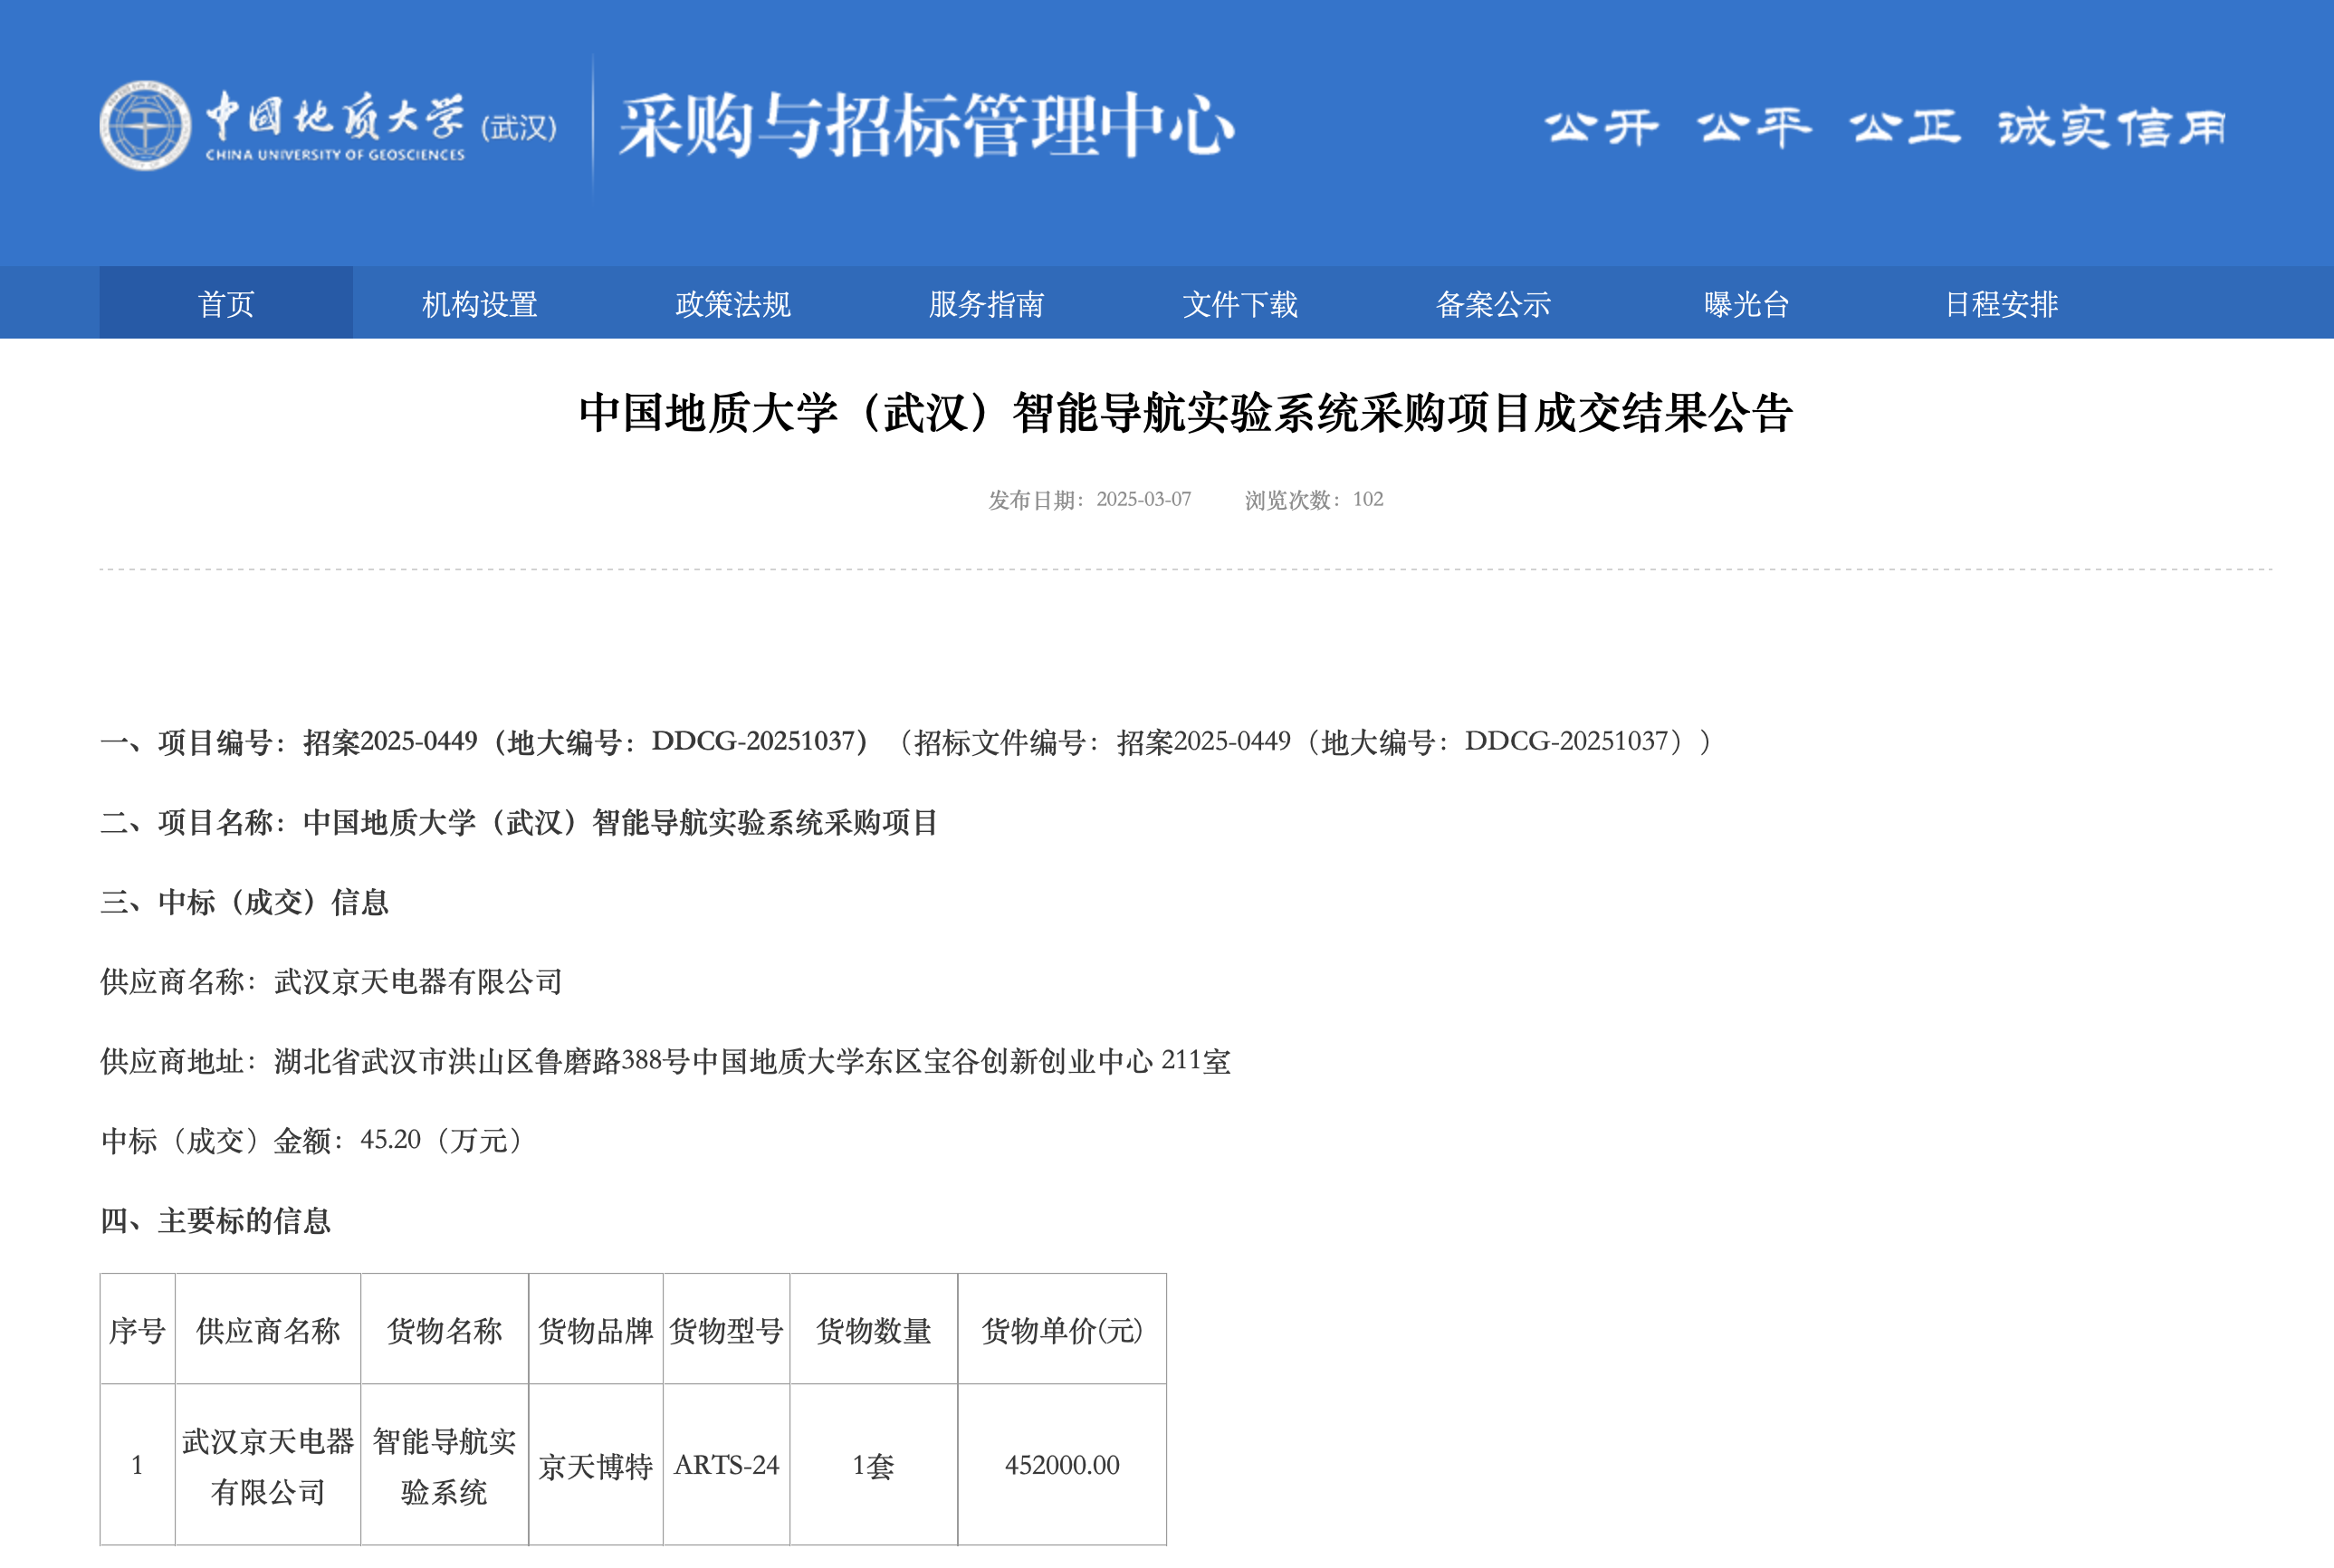
Task: Select 服务指南 in the navigation bar
Action: (x=986, y=303)
